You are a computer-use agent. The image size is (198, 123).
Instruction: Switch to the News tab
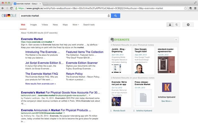pos(55,25)
